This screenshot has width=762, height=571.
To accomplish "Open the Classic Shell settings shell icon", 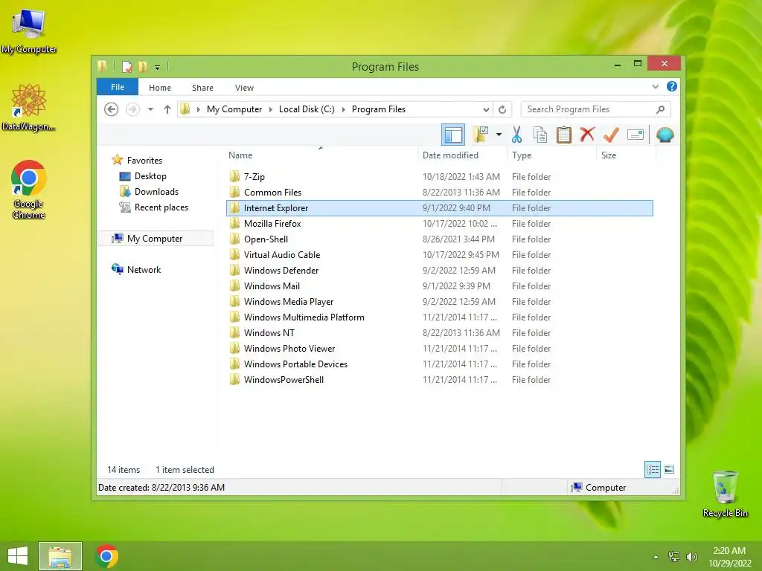I will pos(665,135).
